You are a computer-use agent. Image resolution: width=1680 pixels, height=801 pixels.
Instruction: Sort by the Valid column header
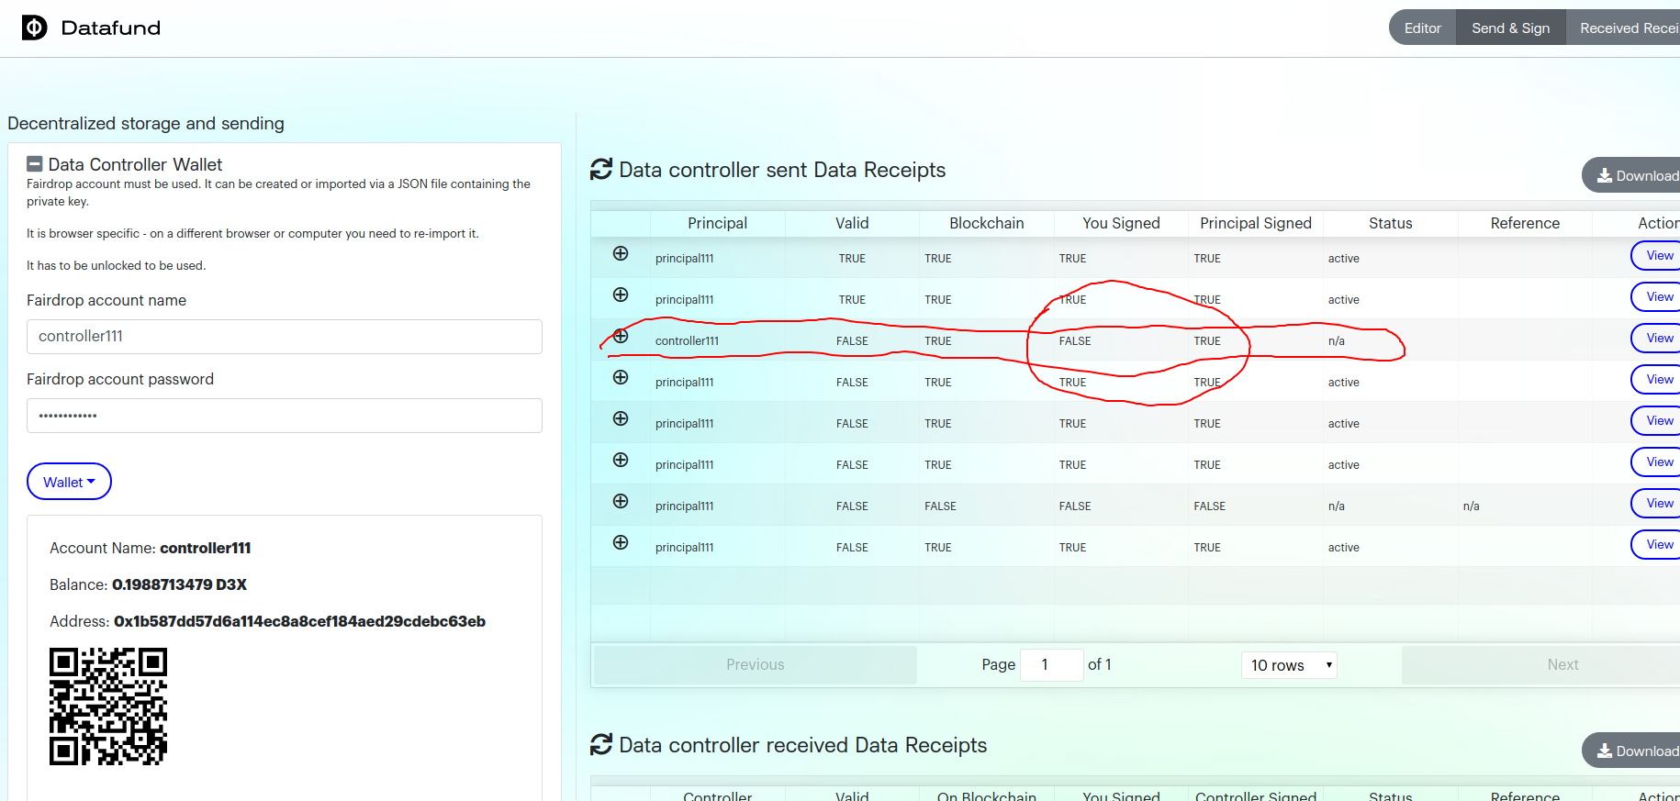tap(852, 223)
